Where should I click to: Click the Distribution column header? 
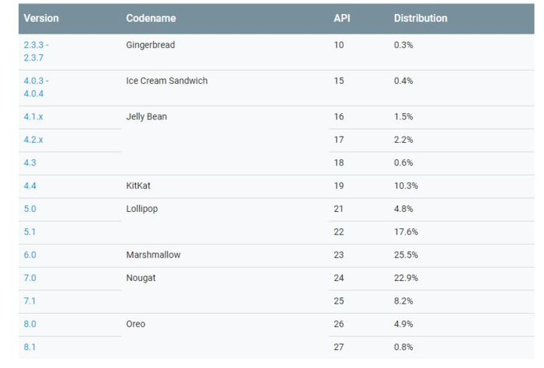[x=420, y=18]
